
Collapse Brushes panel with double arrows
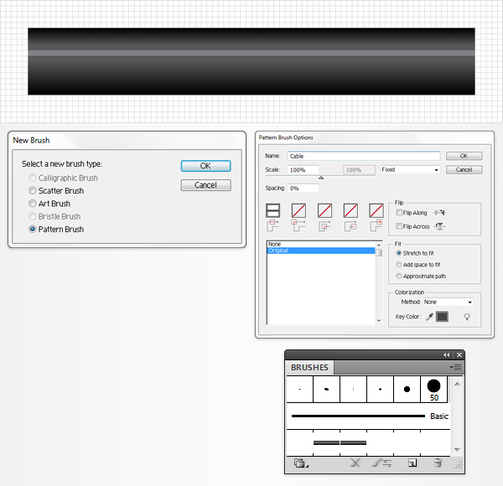click(446, 354)
